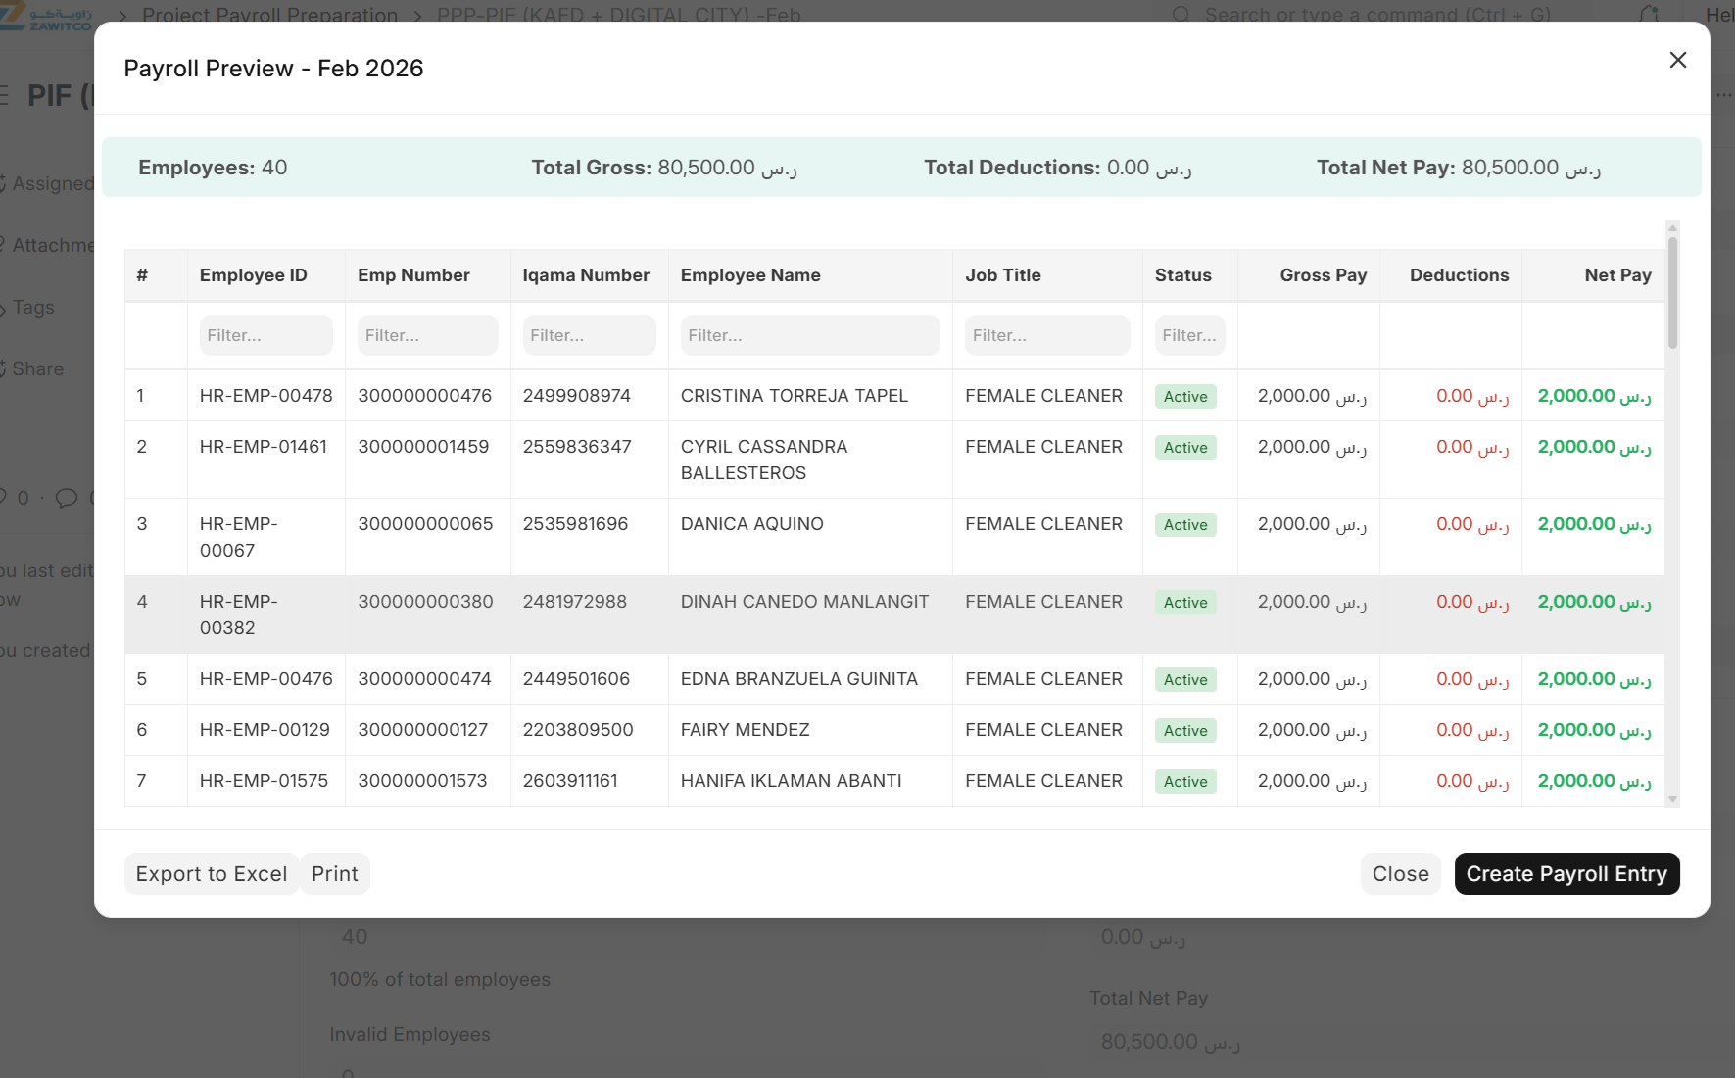Open the comments bubble icon
Image resolution: width=1735 pixels, height=1078 pixels.
(66, 498)
